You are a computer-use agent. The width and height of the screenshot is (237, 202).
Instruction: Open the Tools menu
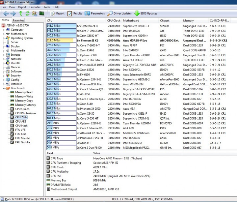(x=47, y=7)
